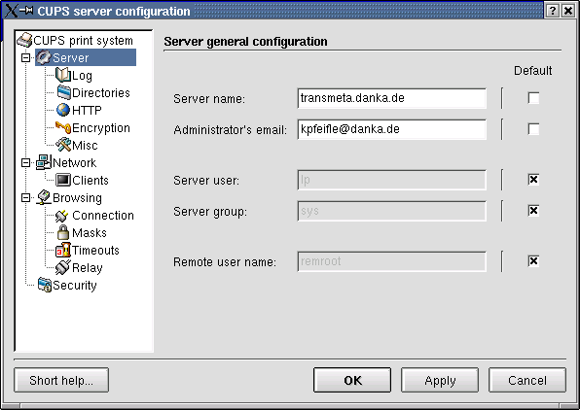
Task: Select the Encryption key icon
Action: coord(63,127)
